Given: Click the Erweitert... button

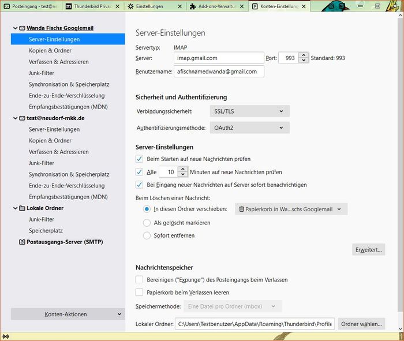Looking at the screenshot, I should click(x=368, y=249).
